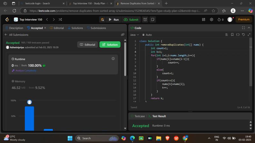This screenshot has width=255, height=143.
Task: Close the Accepted tab
Action: (x=45, y=28)
